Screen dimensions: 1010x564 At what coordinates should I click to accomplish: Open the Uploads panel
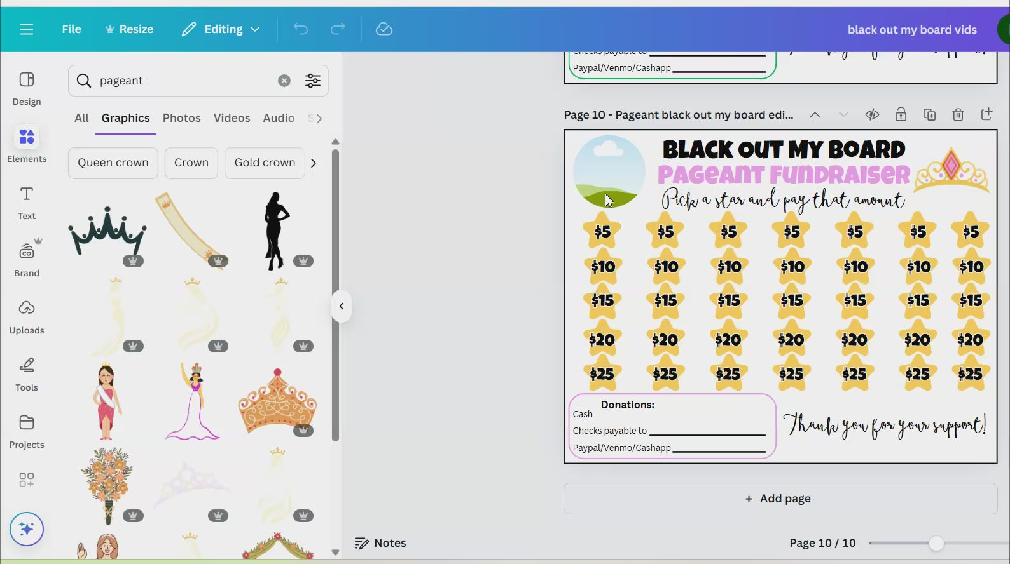[27, 316]
